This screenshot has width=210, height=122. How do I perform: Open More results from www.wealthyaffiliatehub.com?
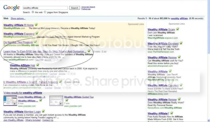coord(33,76)
